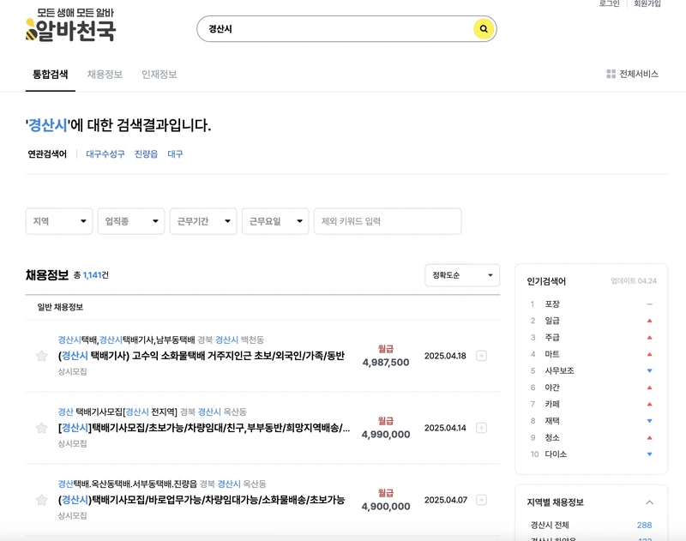Click popular keyword 다이소
The height and width of the screenshot is (541, 686).
click(556, 454)
